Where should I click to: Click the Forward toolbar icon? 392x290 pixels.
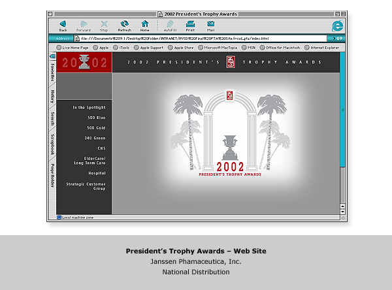pos(84,24)
